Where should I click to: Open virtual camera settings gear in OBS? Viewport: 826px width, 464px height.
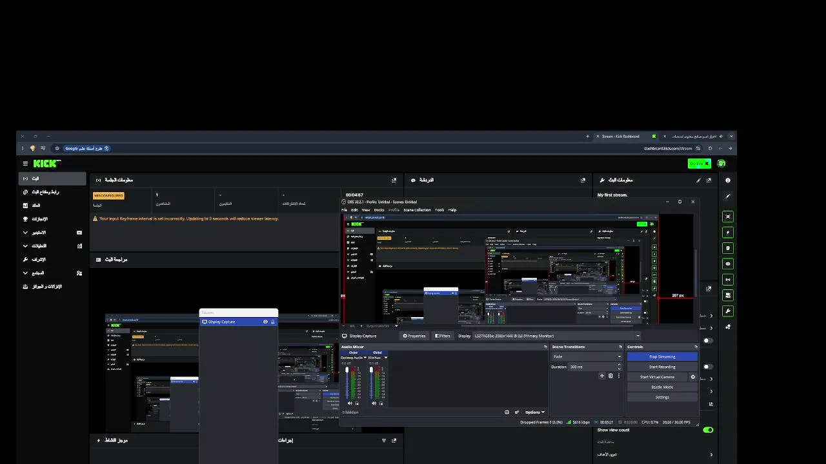(693, 377)
